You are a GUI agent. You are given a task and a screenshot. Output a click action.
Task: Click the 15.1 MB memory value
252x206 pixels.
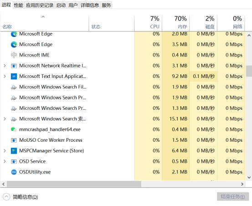(x=178, y=119)
